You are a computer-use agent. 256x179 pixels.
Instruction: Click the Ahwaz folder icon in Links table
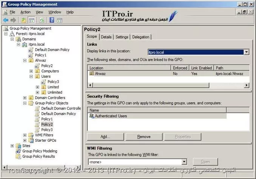92,73
